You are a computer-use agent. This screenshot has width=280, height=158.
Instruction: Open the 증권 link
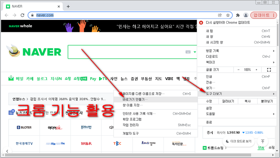click(134, 79)
